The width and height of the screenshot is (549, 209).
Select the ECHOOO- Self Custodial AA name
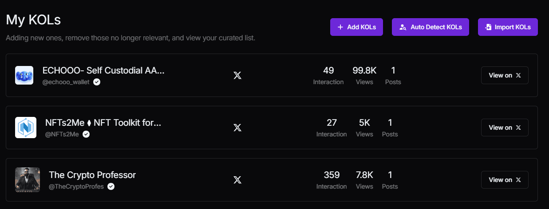pyautogui.click(x=103, y=70)
